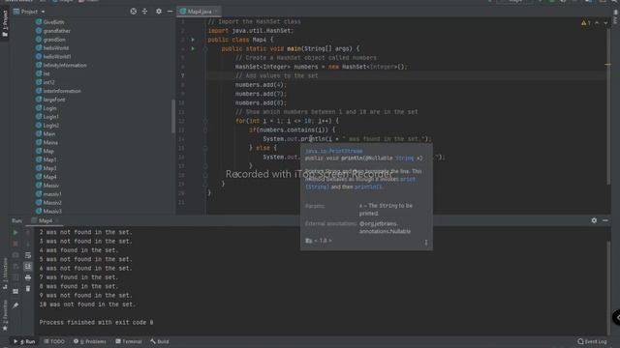
Task: Click the library icon beside < 1.8 > in popup
Action: click(x=308, y=241)
